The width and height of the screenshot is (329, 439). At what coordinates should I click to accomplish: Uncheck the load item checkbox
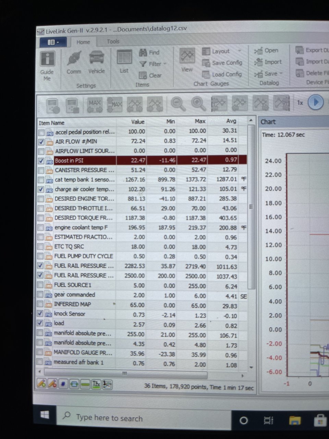tap(40, 323)
